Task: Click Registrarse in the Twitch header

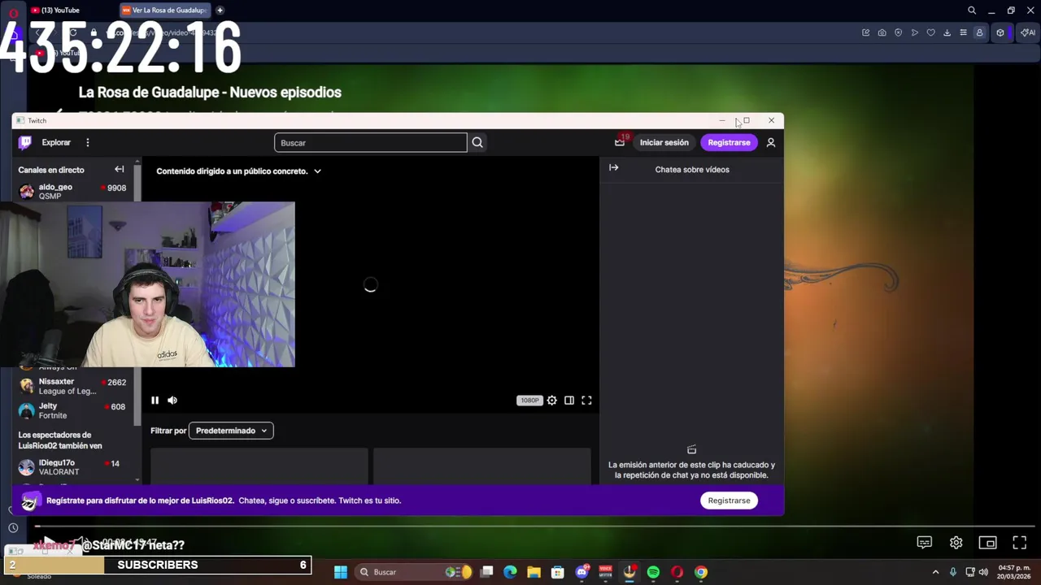Action: point(729,142)
